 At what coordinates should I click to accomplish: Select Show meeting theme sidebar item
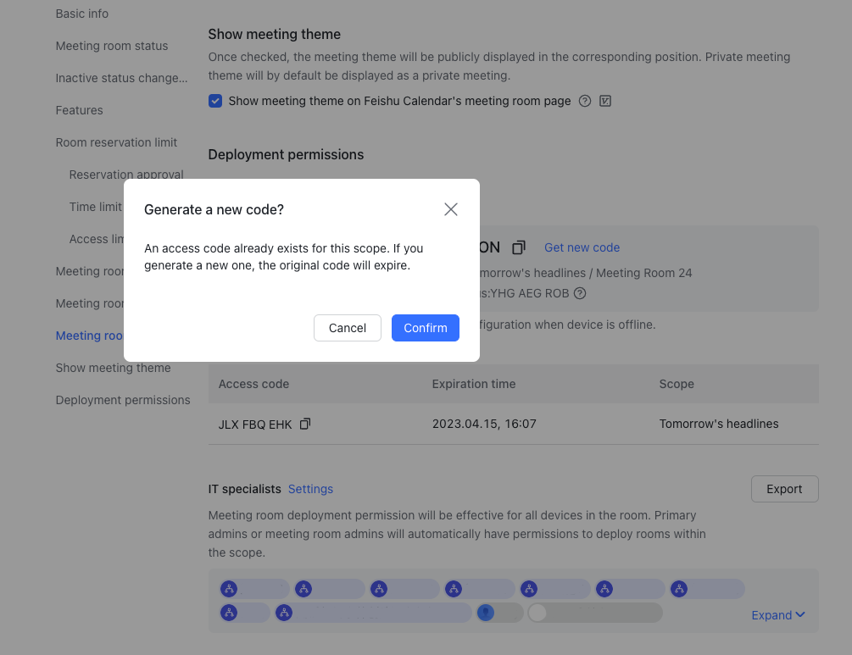pos(113,369)
